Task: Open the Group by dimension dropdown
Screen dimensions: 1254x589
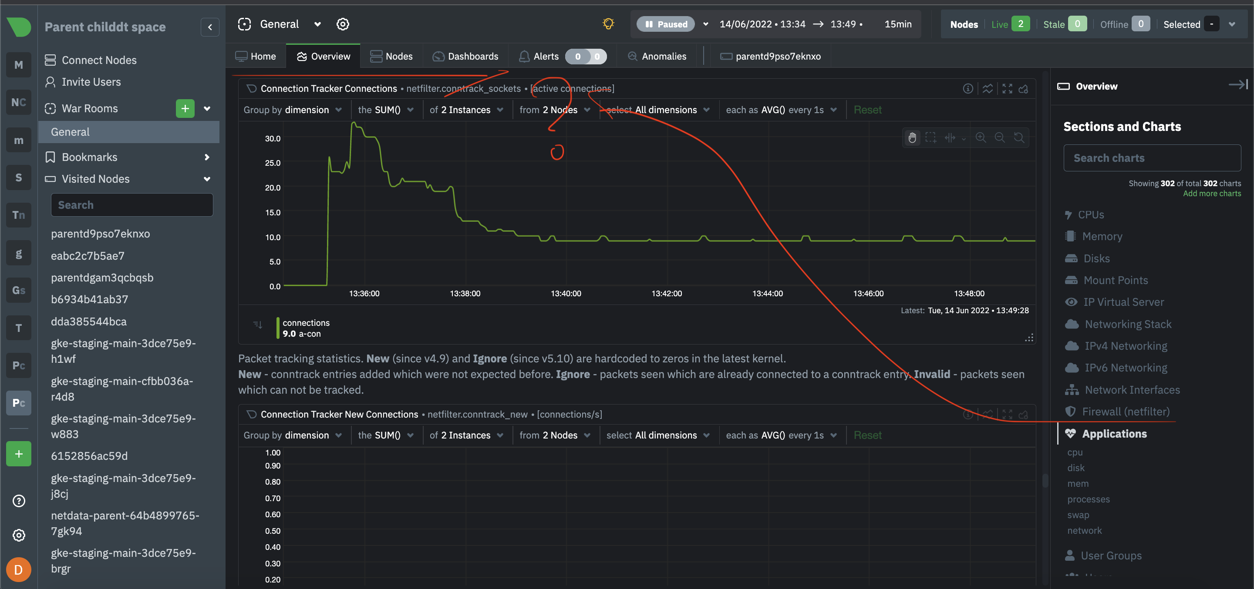Action: (293, 110)
